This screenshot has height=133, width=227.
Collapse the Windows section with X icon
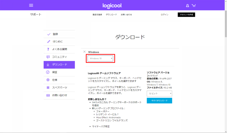pyautogui.click(x=85, y=52)
